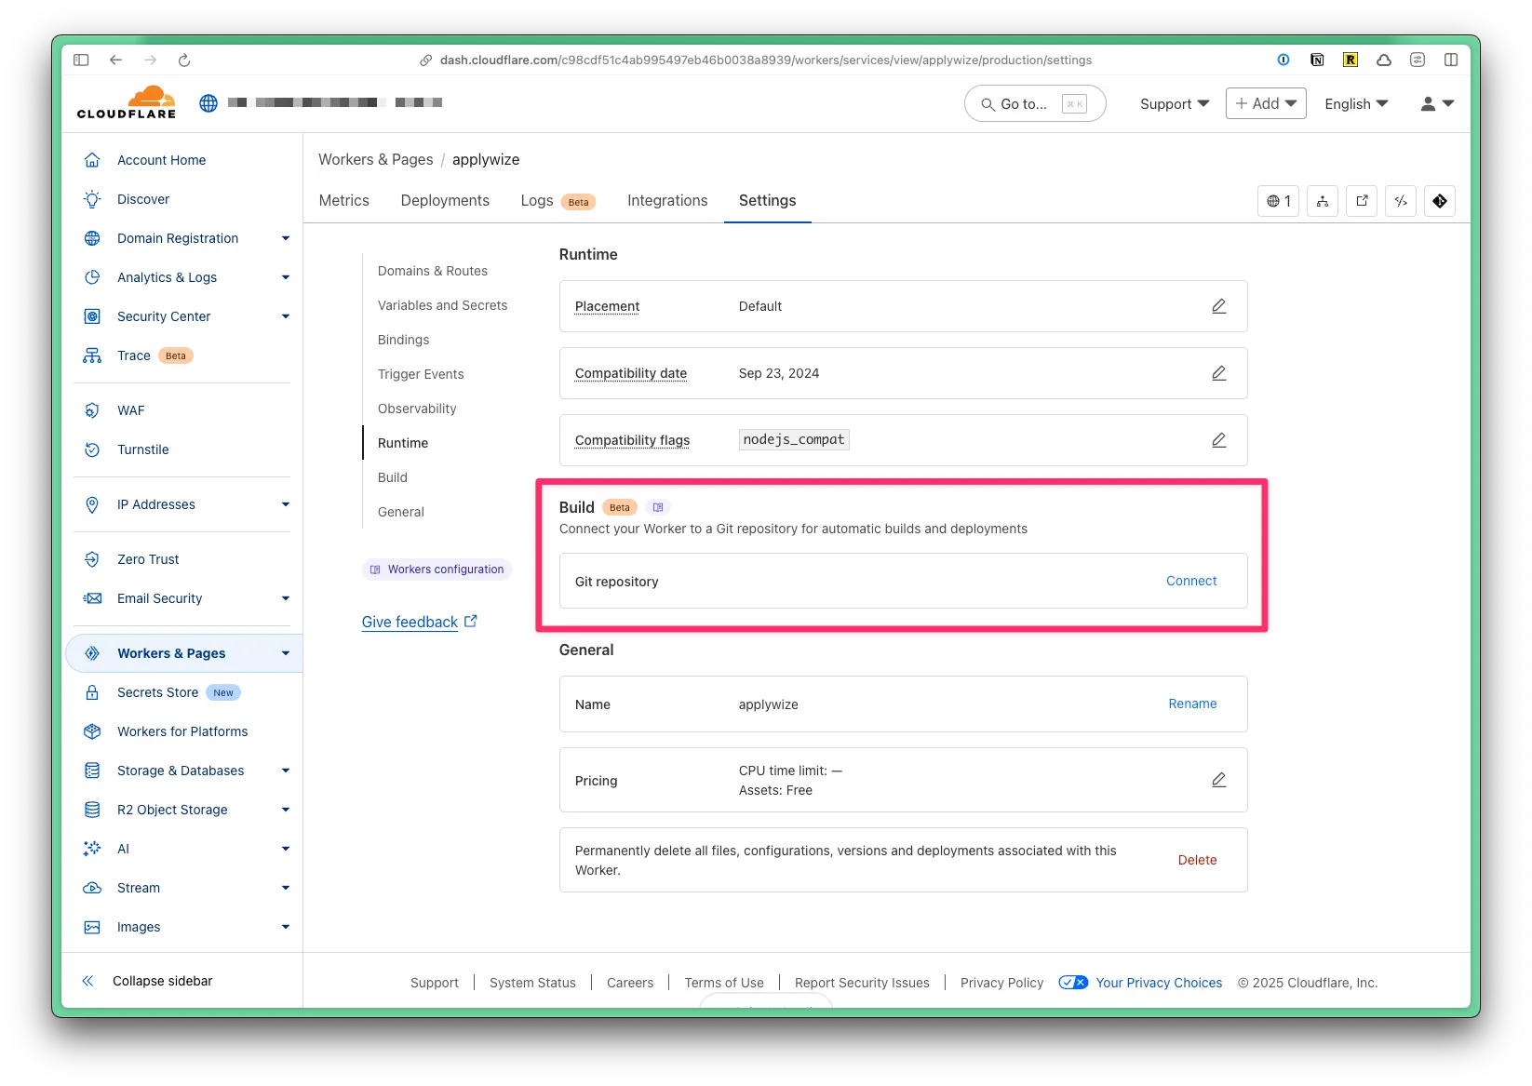Switch to the Deployments tab

click(445, 200)
